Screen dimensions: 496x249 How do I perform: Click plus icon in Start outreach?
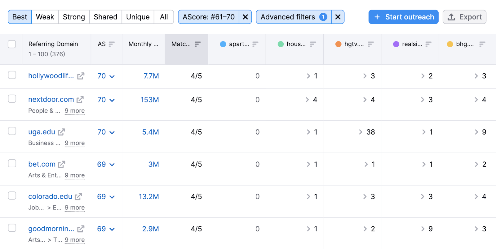tap(377, 17)
